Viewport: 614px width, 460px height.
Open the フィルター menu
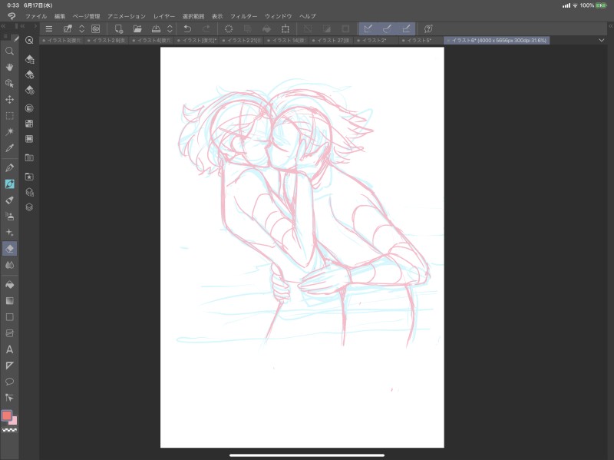pos(243,16)
